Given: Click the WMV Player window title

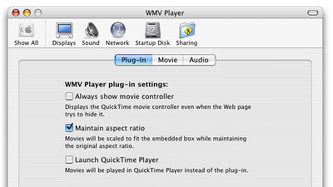Looking at the screenshot, I should pos(165,13).
